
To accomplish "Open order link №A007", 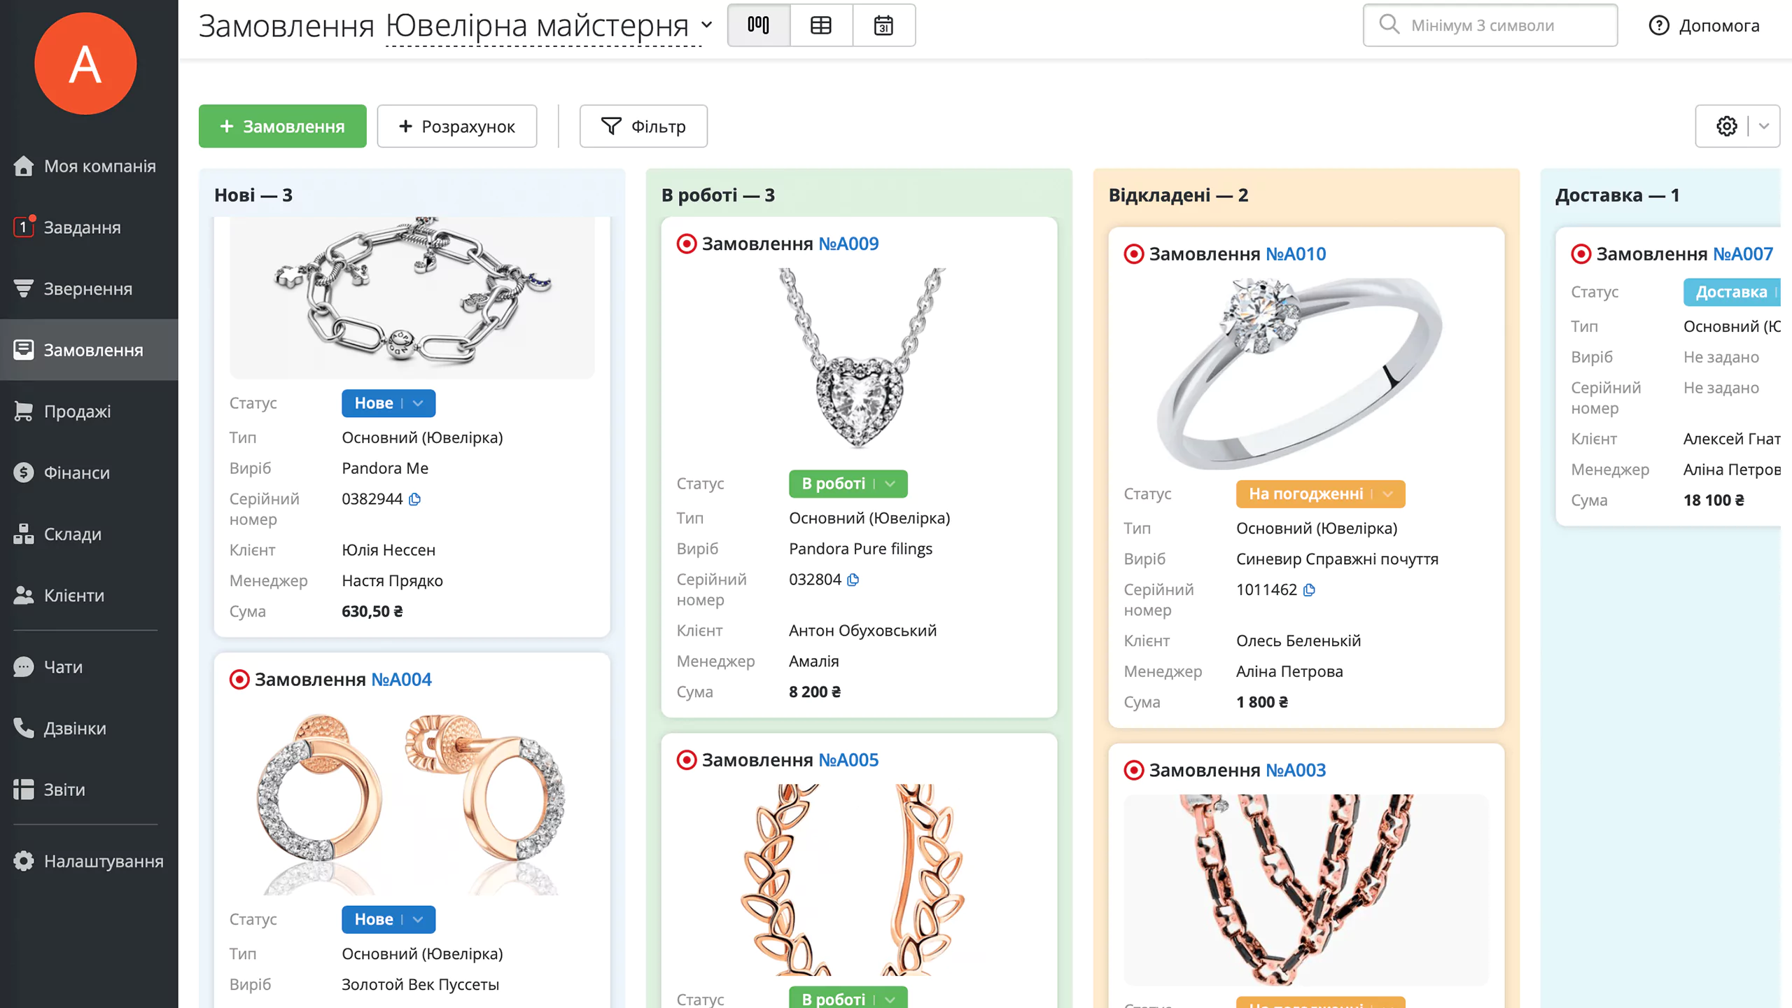I will pyautogui.click(x=1743, y=254).
